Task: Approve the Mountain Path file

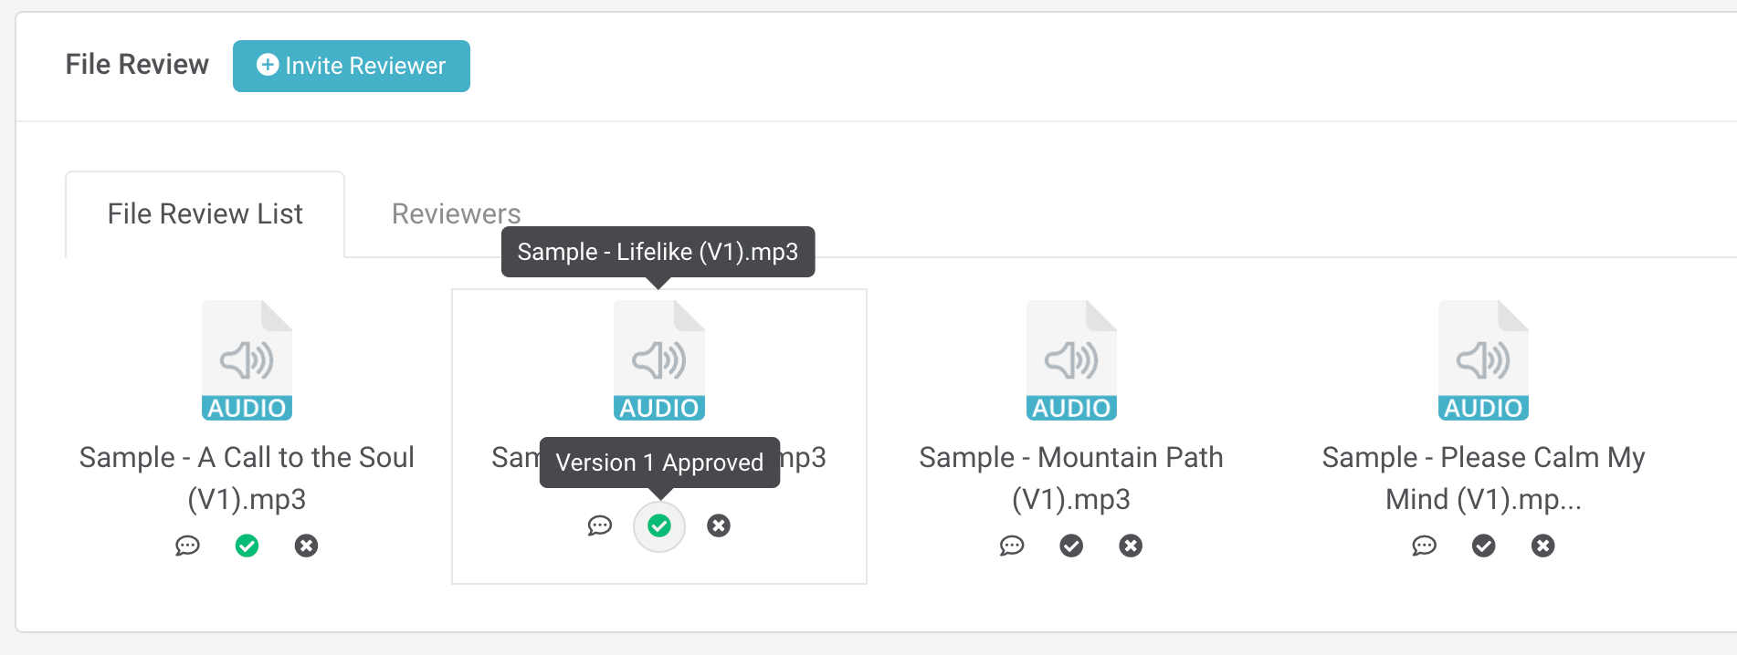Action: [1071, 546]
